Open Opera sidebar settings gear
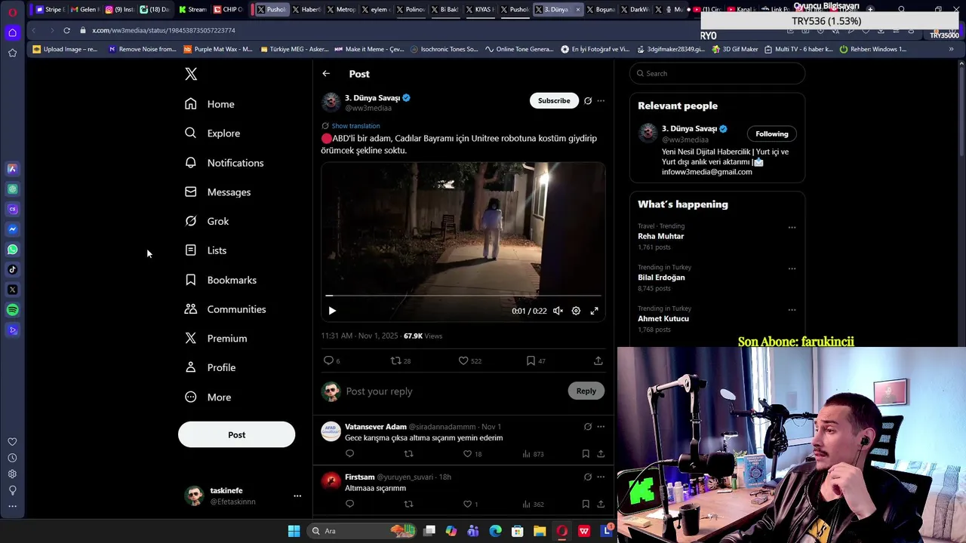The image size is (966, 543). 12,474
